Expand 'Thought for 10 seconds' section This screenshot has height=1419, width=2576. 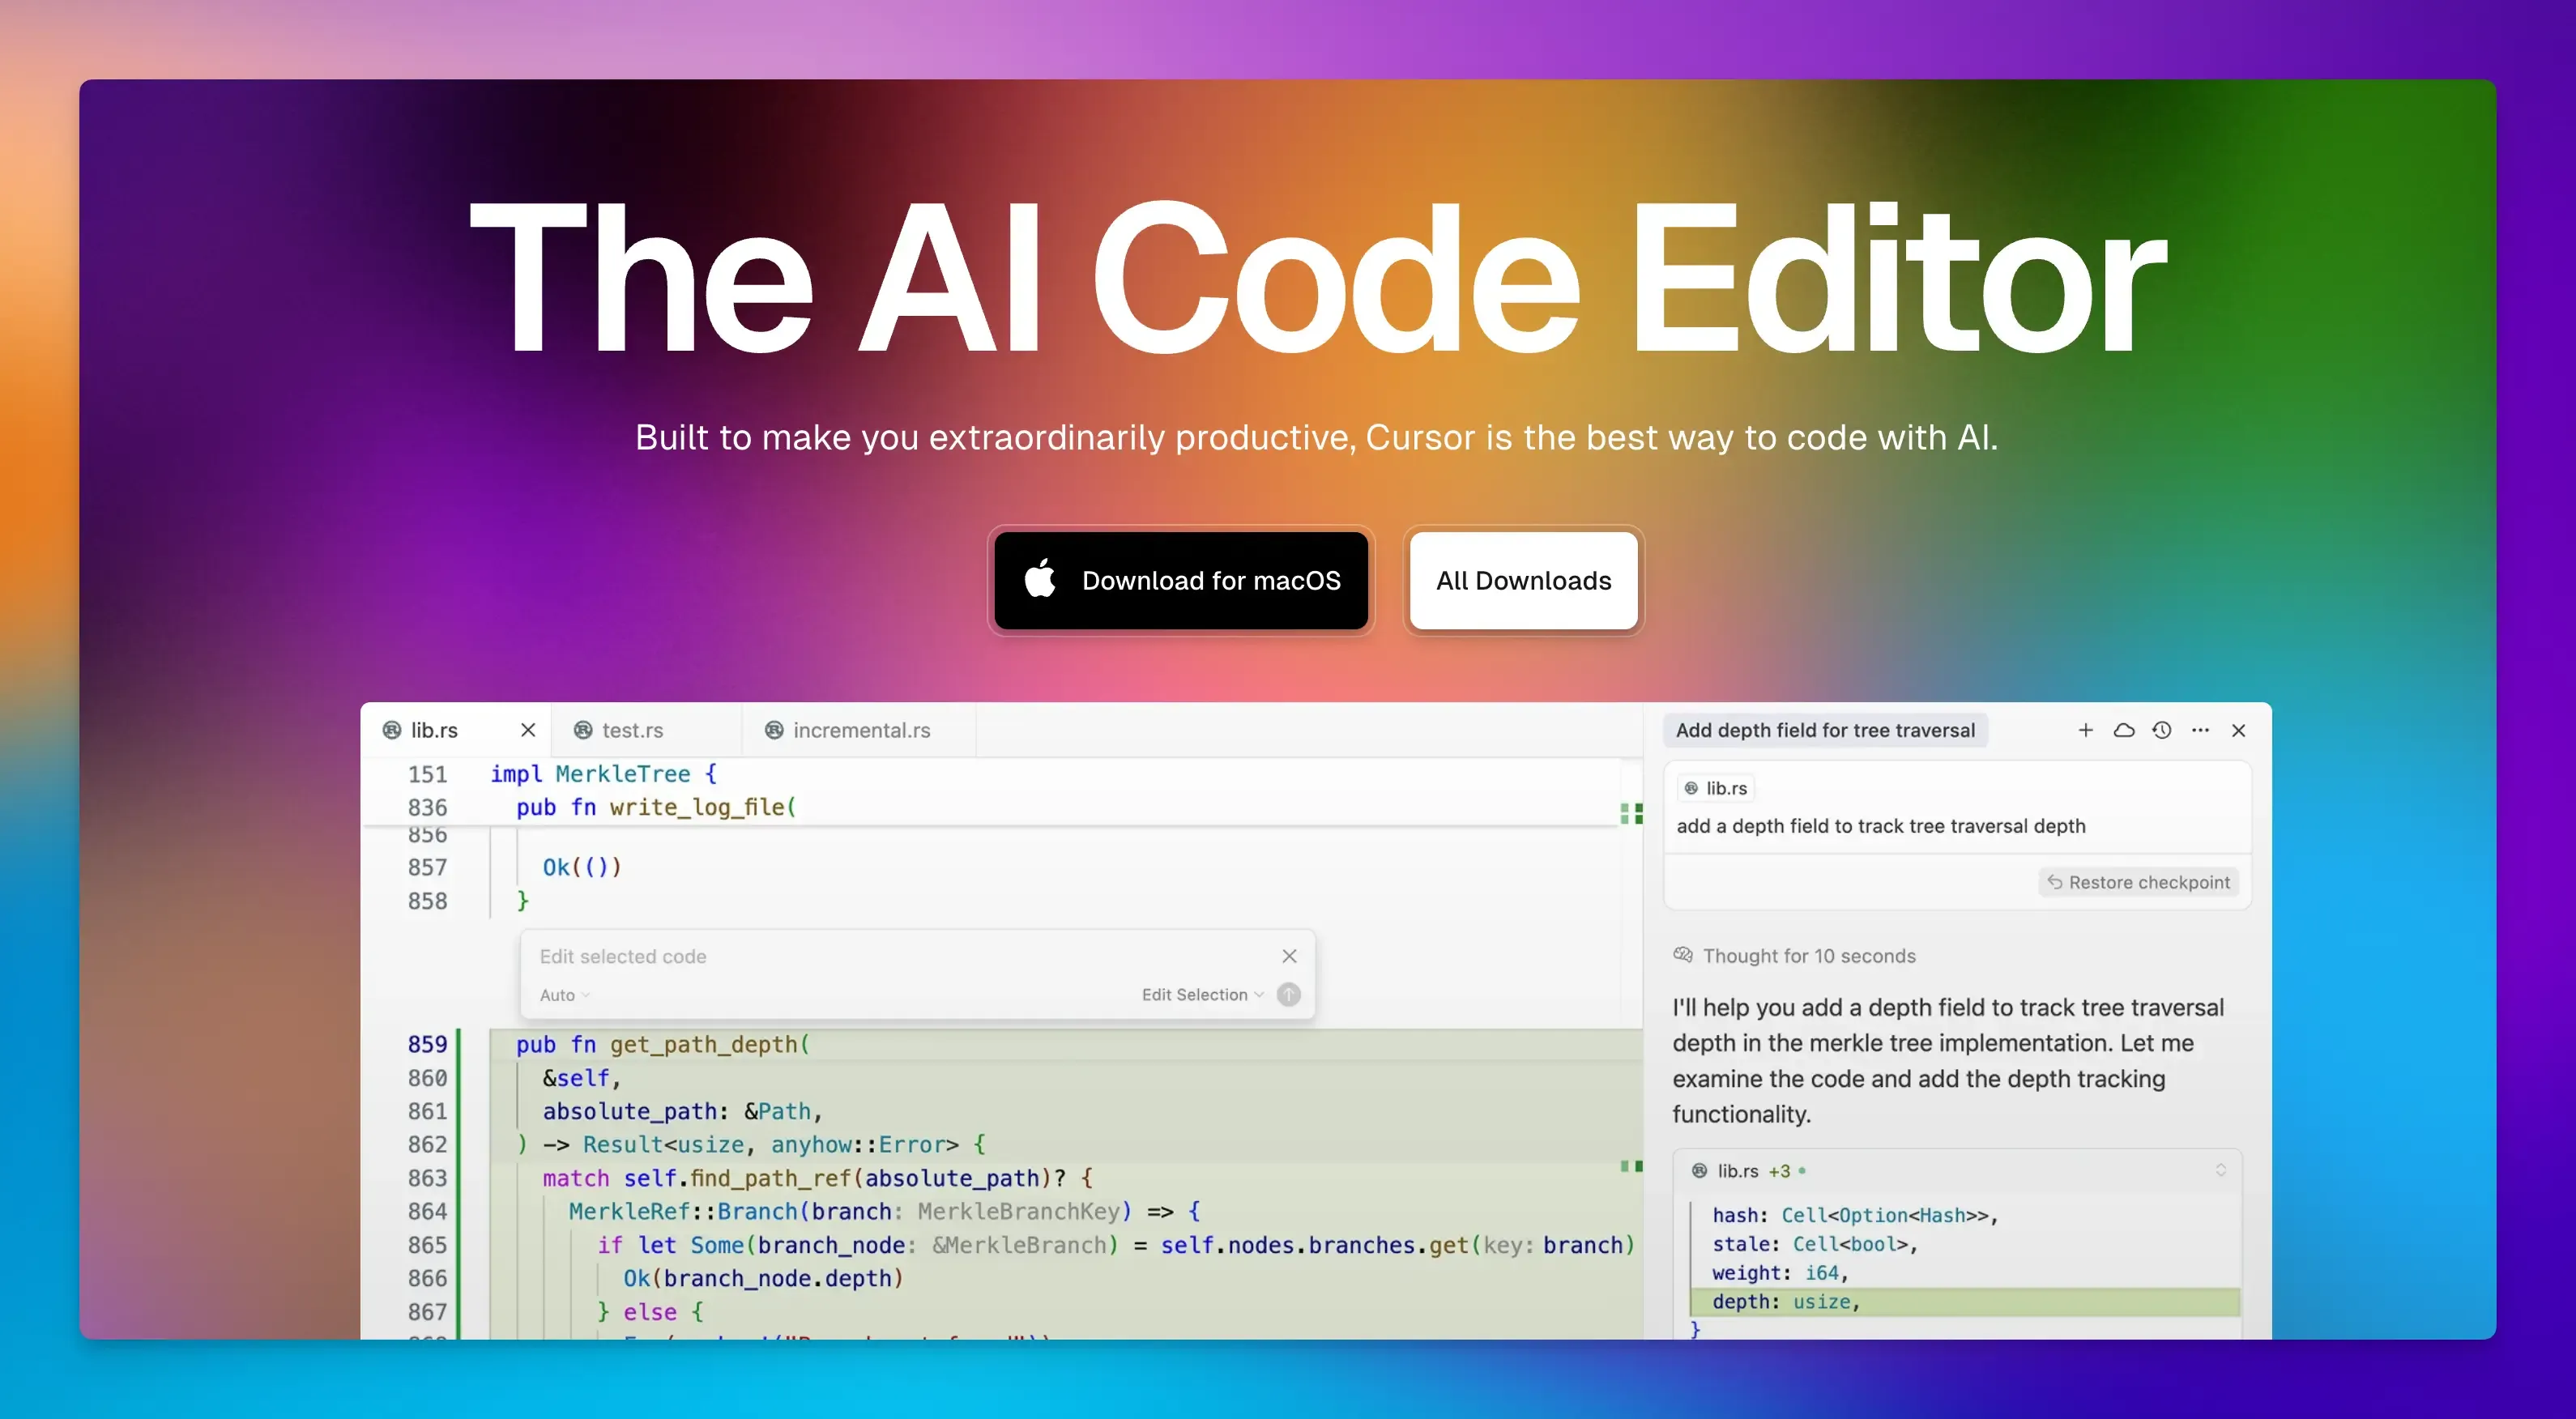[1794, 956]
